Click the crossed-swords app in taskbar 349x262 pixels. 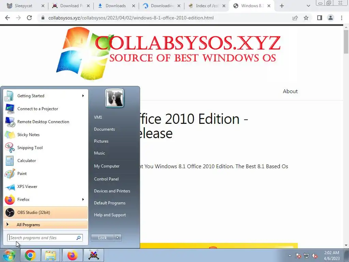click(x=93, y=255)
